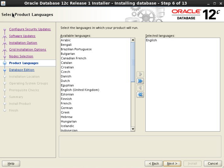Go to the Software Updates step
The image size is (224, 168).
[22, 36]
